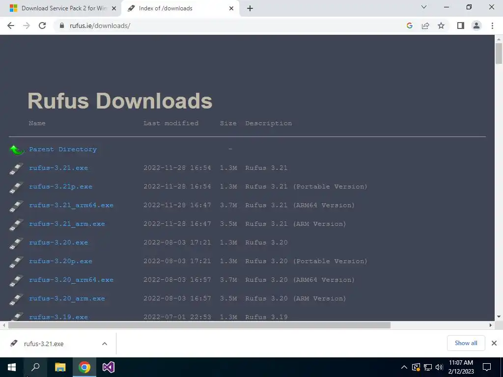
Task: Click the lock icon in address bar
Action: pyautogui.click(x=62, y=26)
